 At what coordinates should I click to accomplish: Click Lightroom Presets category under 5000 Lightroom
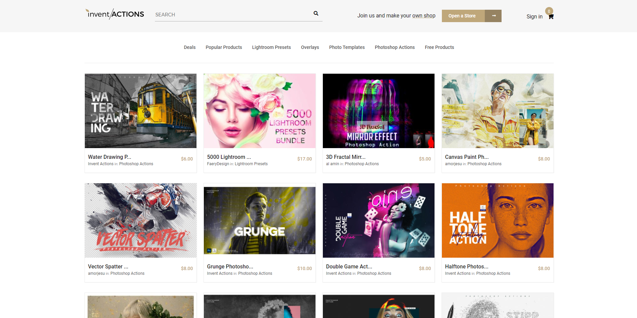click(x=251, y=164)
